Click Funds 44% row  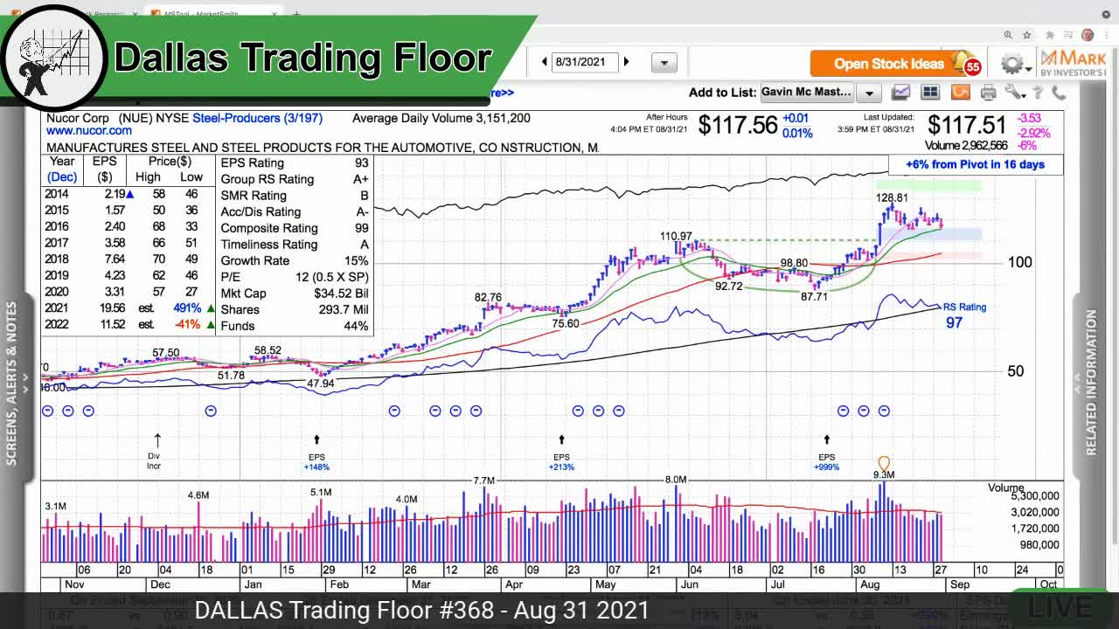coord(295,326)
